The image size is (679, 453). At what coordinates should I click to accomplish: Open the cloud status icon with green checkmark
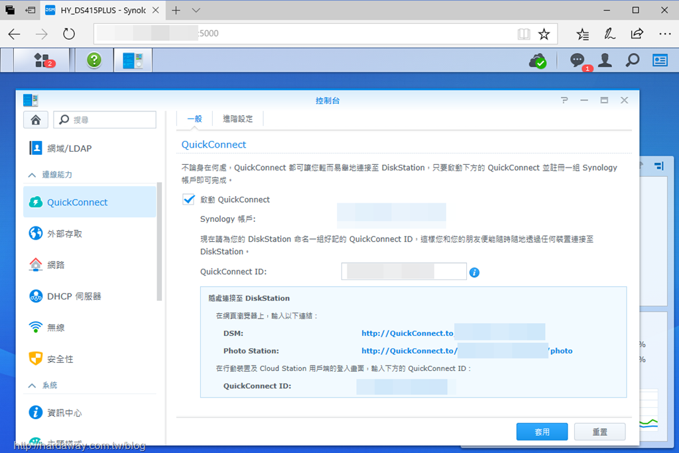[x=537, y=61]
